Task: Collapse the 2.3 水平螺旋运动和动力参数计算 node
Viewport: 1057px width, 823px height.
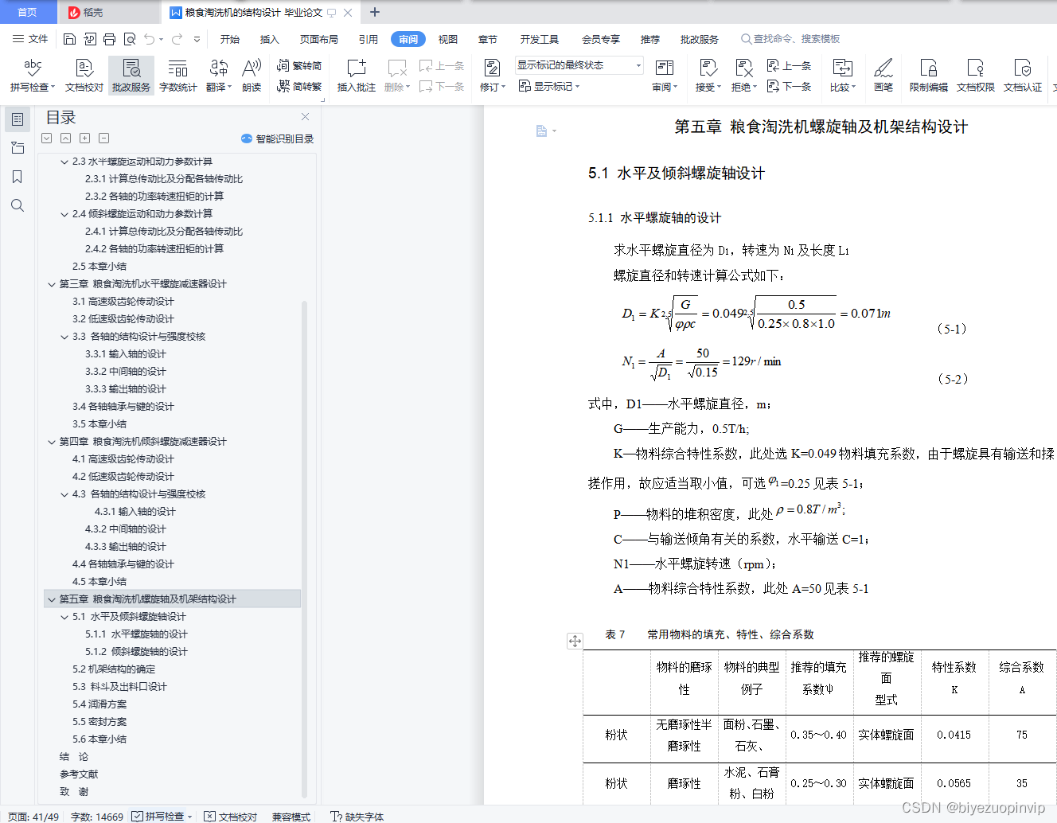Action: click(64, 162)
